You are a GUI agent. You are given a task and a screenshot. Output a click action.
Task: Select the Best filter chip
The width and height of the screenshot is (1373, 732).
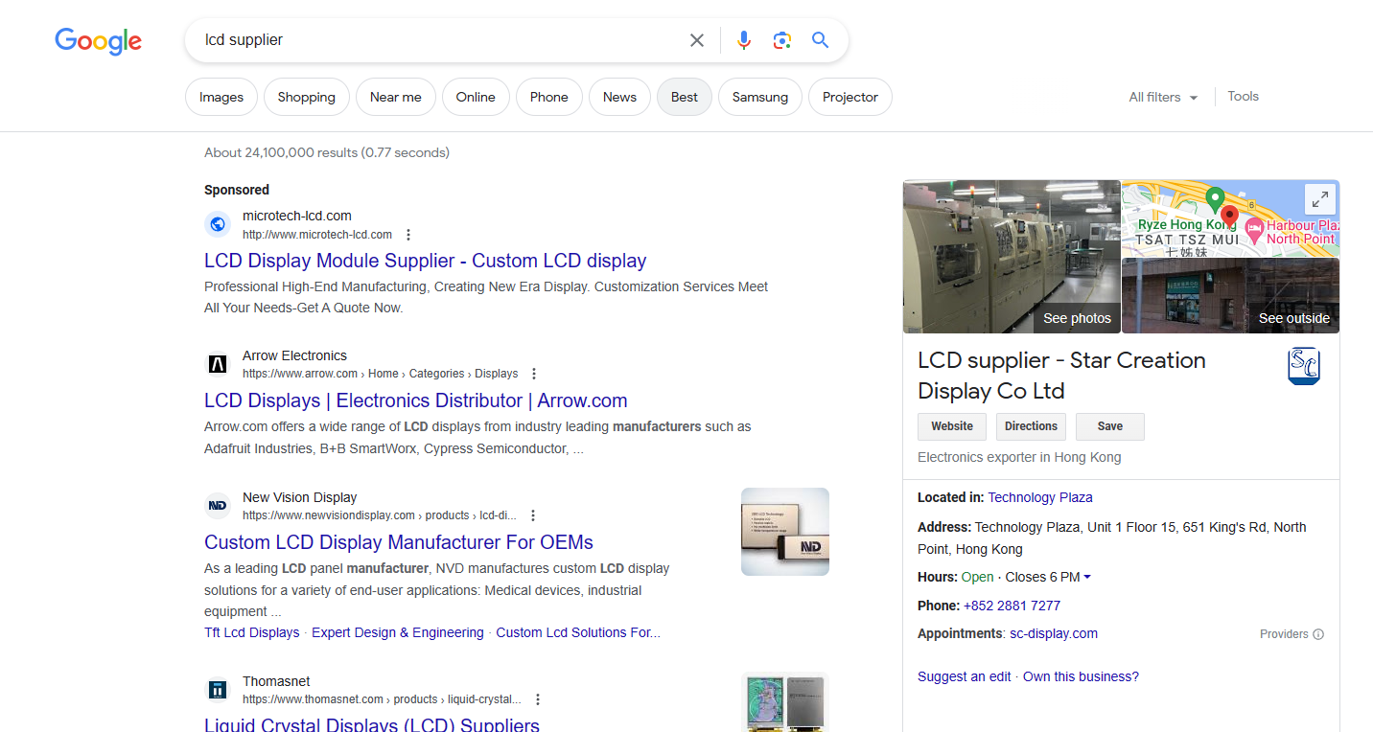(x=685, y=97)
